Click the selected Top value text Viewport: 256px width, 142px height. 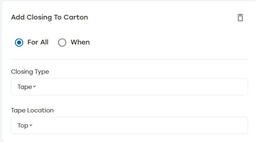23,125
